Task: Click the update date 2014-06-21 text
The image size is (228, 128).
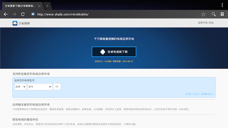Action: click(123, 61)
